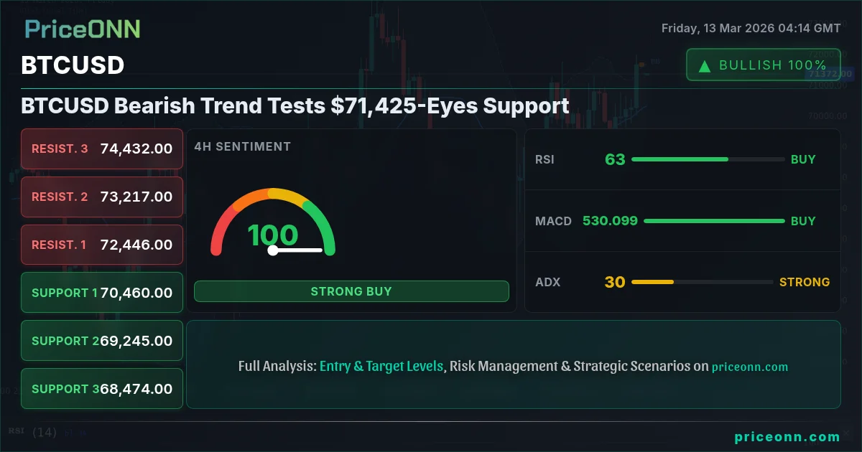The height and width of the screenshot is (452, 862).
Task: Click the BULLISH 100% badge
Action: point(764,65)
